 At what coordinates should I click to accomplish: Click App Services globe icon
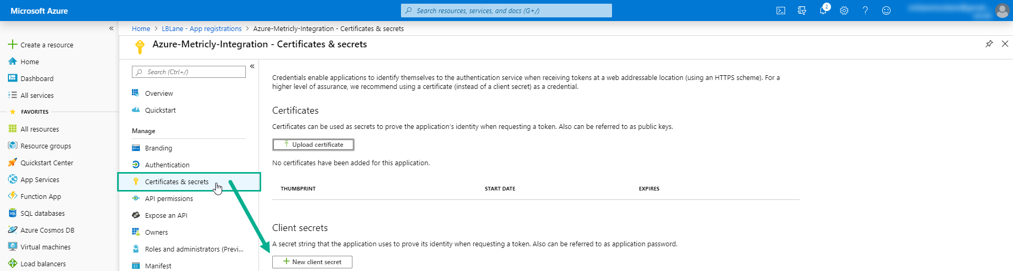tap(13, 179)
